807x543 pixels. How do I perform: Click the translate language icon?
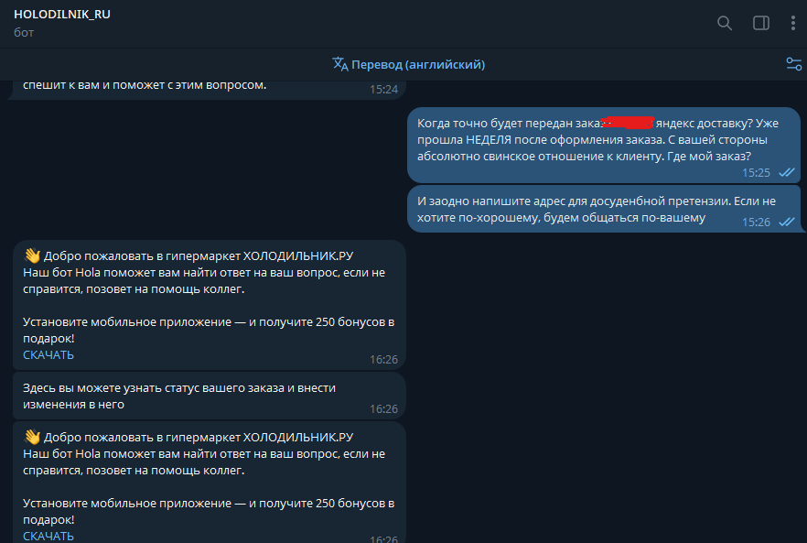[x=340, y=64]
